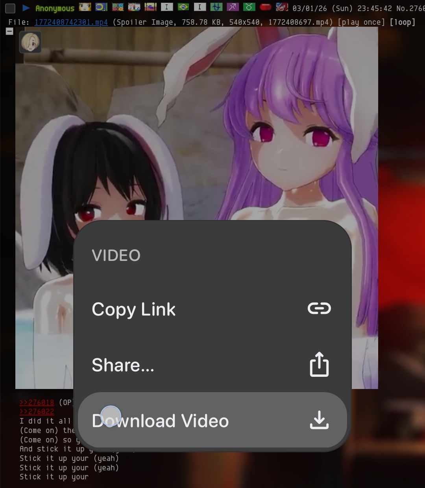The height and width of the screenshot is (488, 425).
Task: Click the red pill flag icon
Action: pyautogui.click(x=266, y=7)
